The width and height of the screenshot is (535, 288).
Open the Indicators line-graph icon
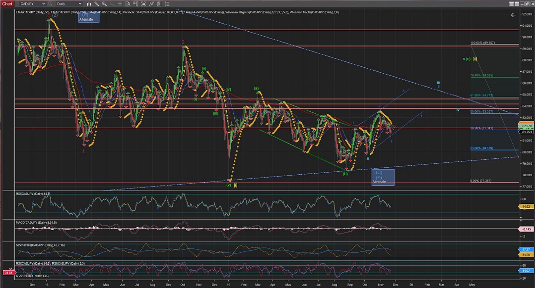pyautogui.click(x=151, y=4)
